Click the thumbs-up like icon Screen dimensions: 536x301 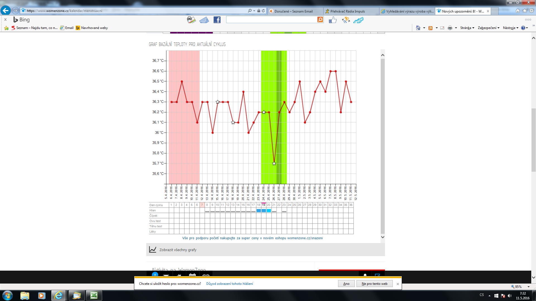[332, 20]
